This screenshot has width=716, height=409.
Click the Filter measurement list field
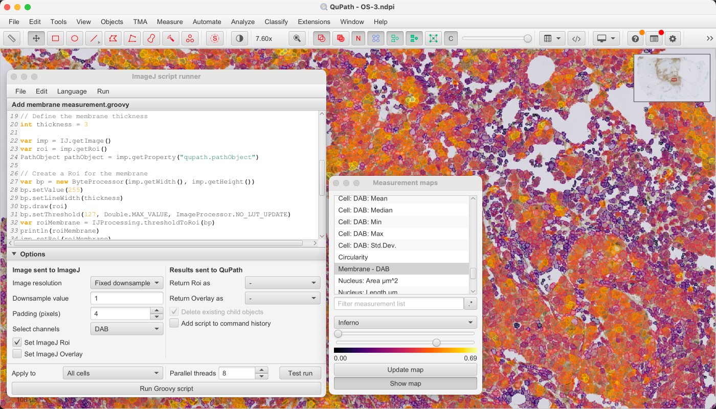pyautogui.click(x=399, y=304)
